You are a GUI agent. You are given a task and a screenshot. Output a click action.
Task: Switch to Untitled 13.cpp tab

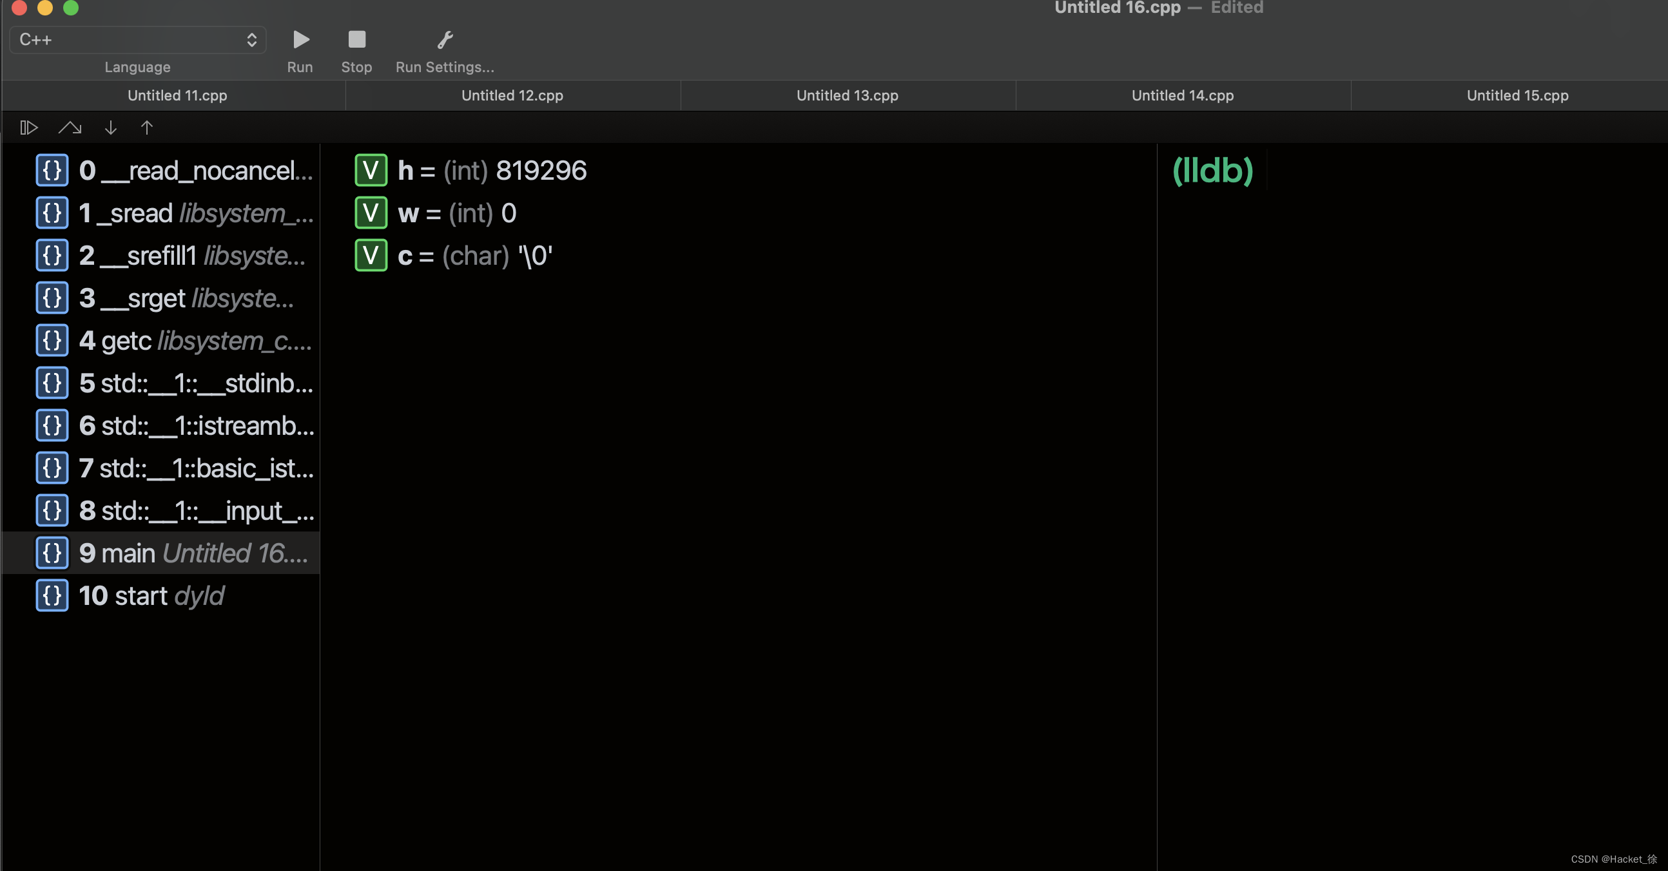coord(847,96)
